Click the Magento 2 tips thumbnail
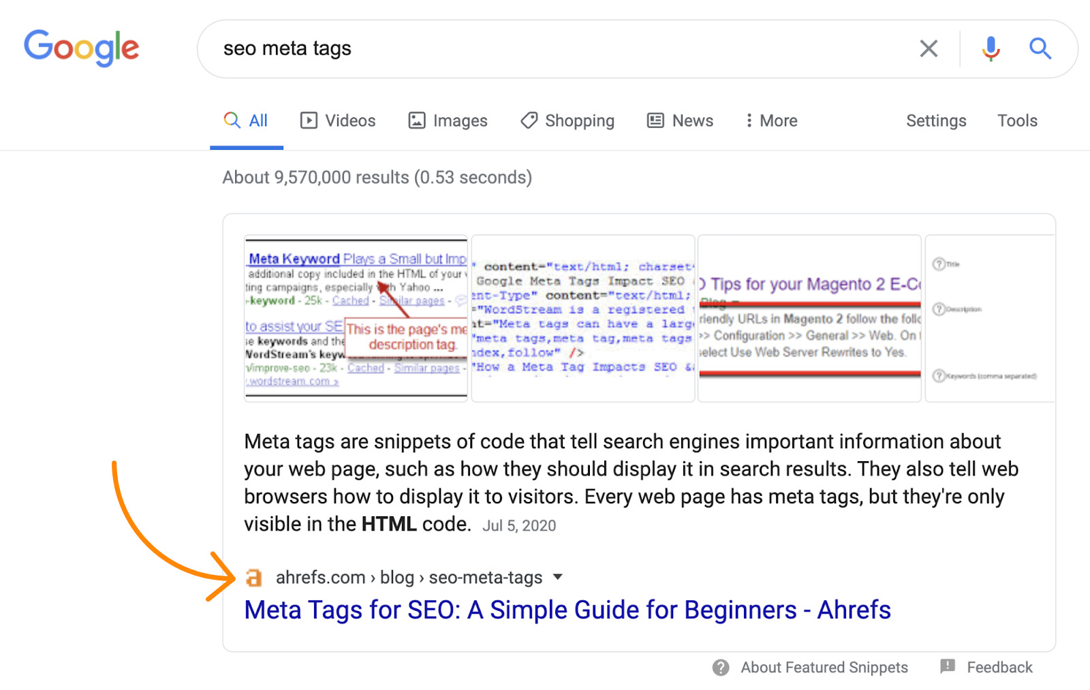 click(809, 317)
